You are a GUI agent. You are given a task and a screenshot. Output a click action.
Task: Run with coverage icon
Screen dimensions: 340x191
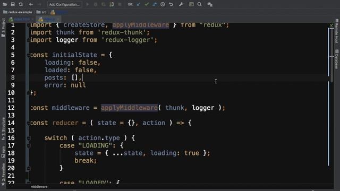tap(104, 4)
